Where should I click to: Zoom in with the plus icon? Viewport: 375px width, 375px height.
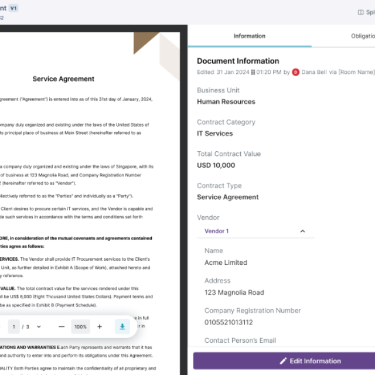click(100, 326)
